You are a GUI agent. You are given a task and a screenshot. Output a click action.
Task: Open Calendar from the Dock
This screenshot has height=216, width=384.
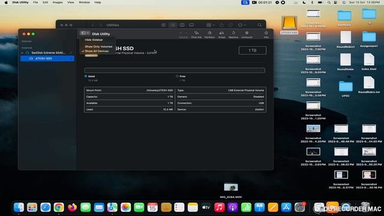[x=152, y=208]
